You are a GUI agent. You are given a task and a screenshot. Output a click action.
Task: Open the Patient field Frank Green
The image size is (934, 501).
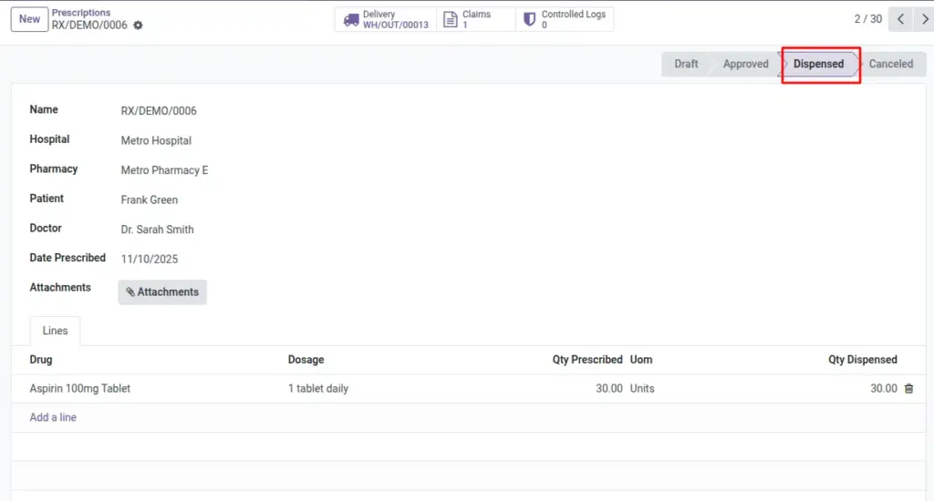[149, 199]
